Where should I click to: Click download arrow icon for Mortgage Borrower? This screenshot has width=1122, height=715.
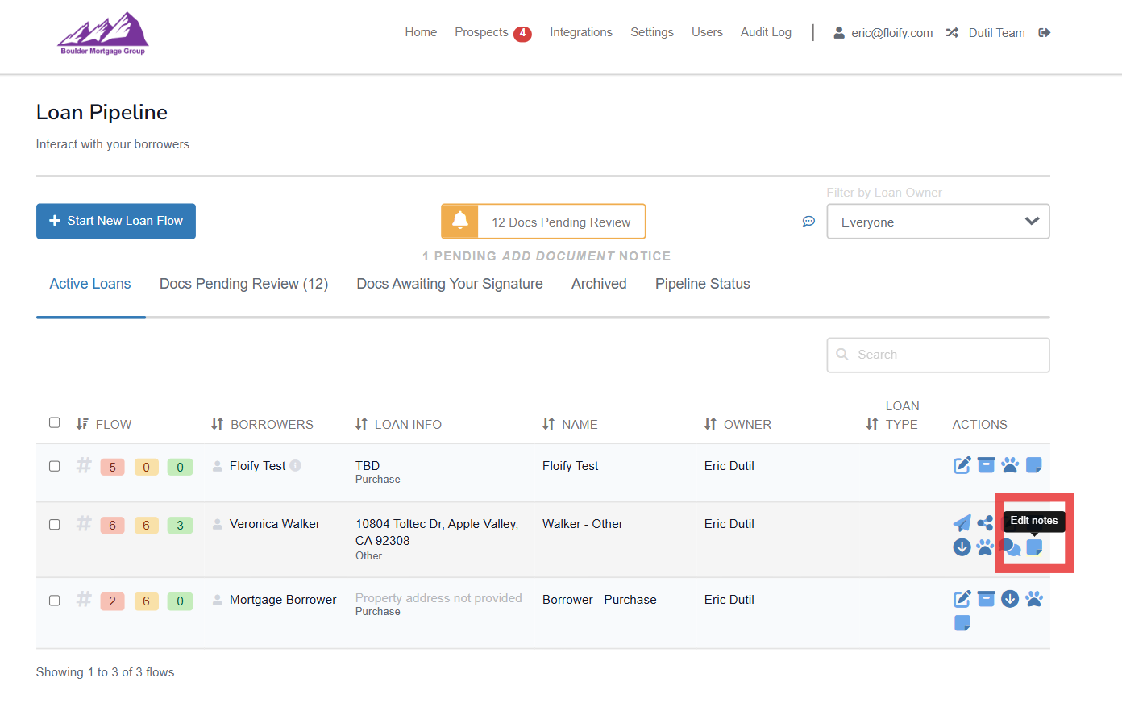click(1010, 599)
